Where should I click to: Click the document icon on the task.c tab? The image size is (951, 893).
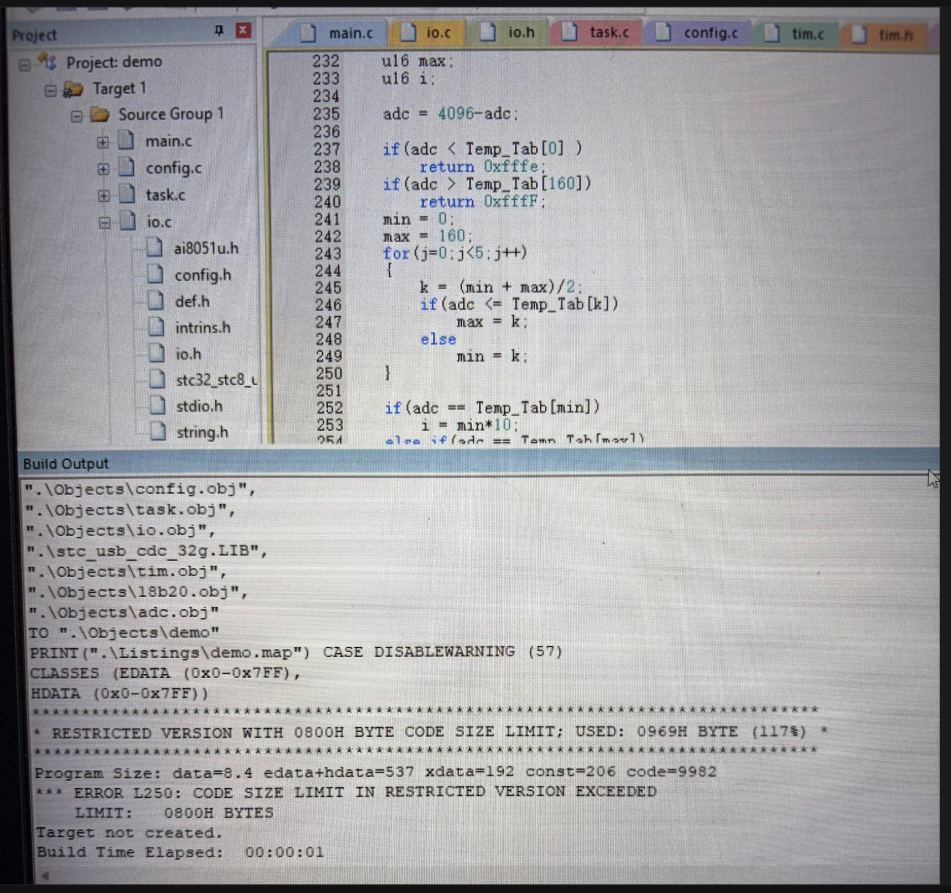coord(570,32)
